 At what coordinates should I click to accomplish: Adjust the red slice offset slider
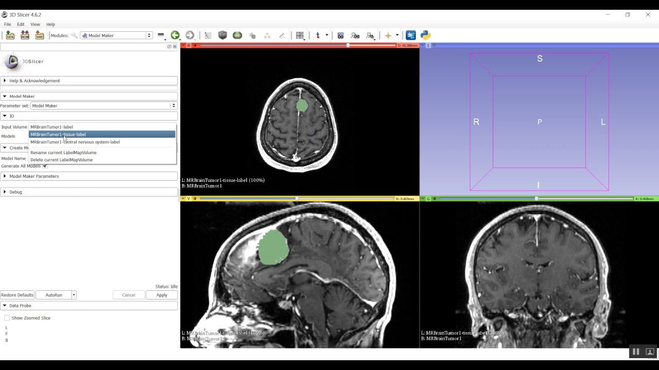[298, 46]
